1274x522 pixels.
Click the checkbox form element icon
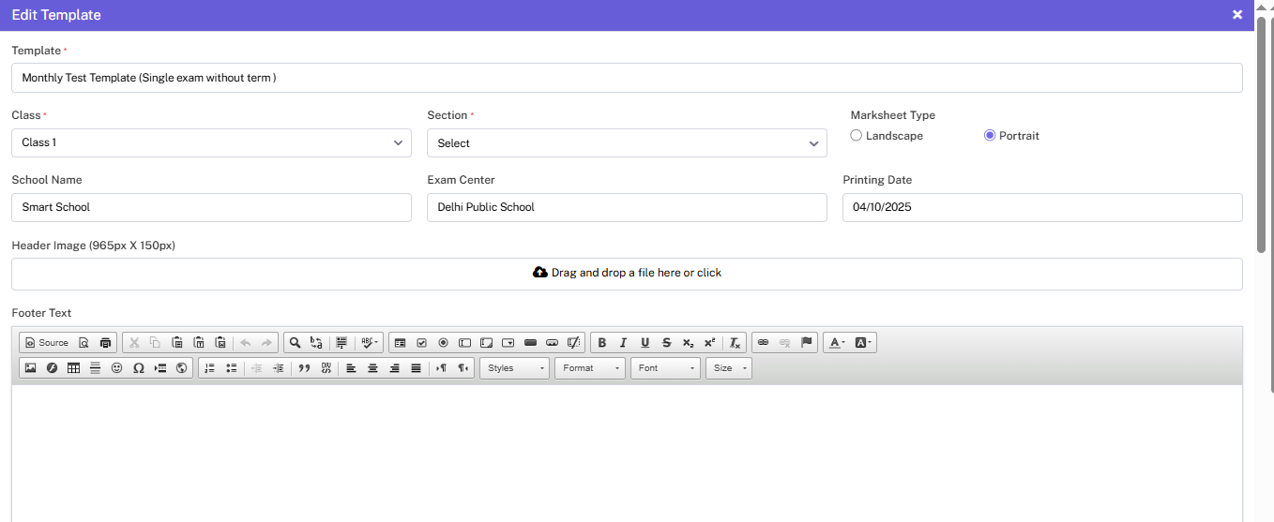[x=421, y=343]
